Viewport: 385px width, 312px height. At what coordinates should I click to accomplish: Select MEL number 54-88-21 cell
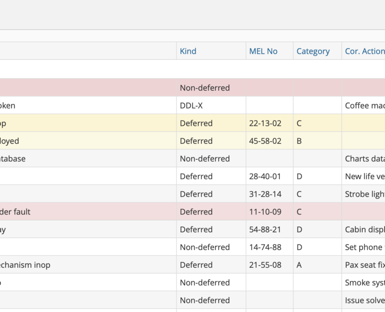pos(265,230)
